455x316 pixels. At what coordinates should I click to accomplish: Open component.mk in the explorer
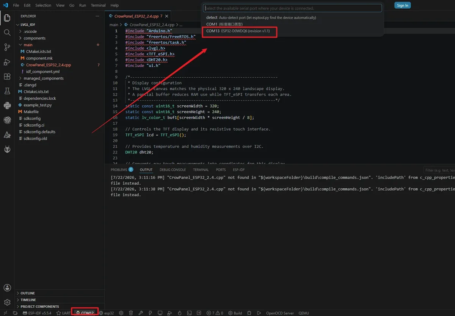pos(60,58)
